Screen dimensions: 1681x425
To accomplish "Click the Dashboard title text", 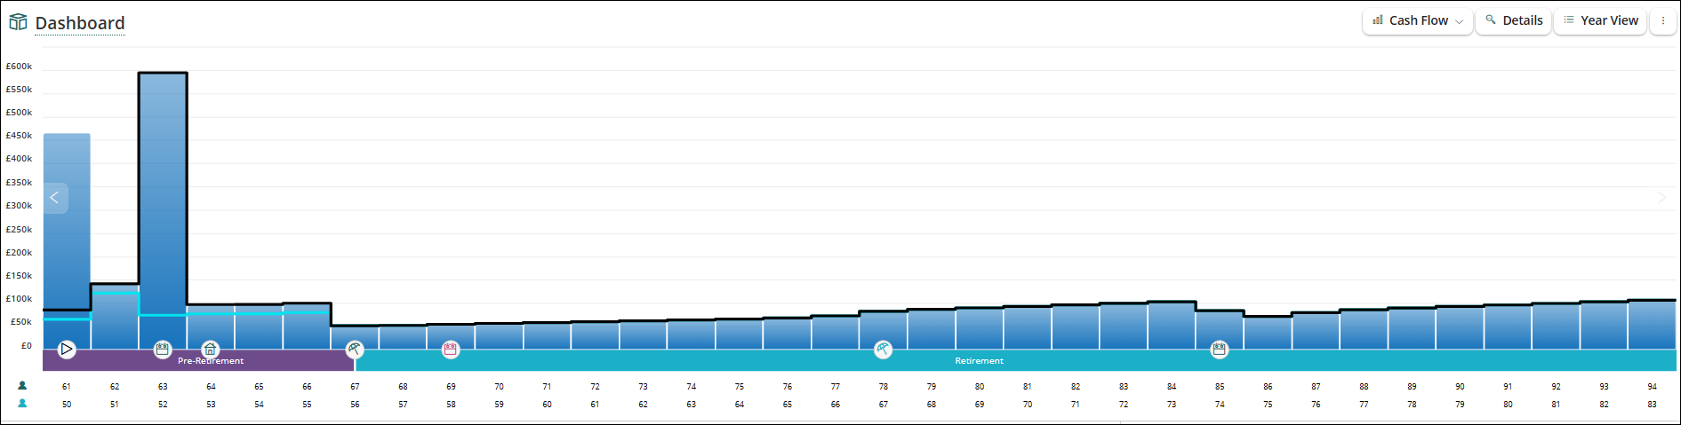I will coord(80,23).
